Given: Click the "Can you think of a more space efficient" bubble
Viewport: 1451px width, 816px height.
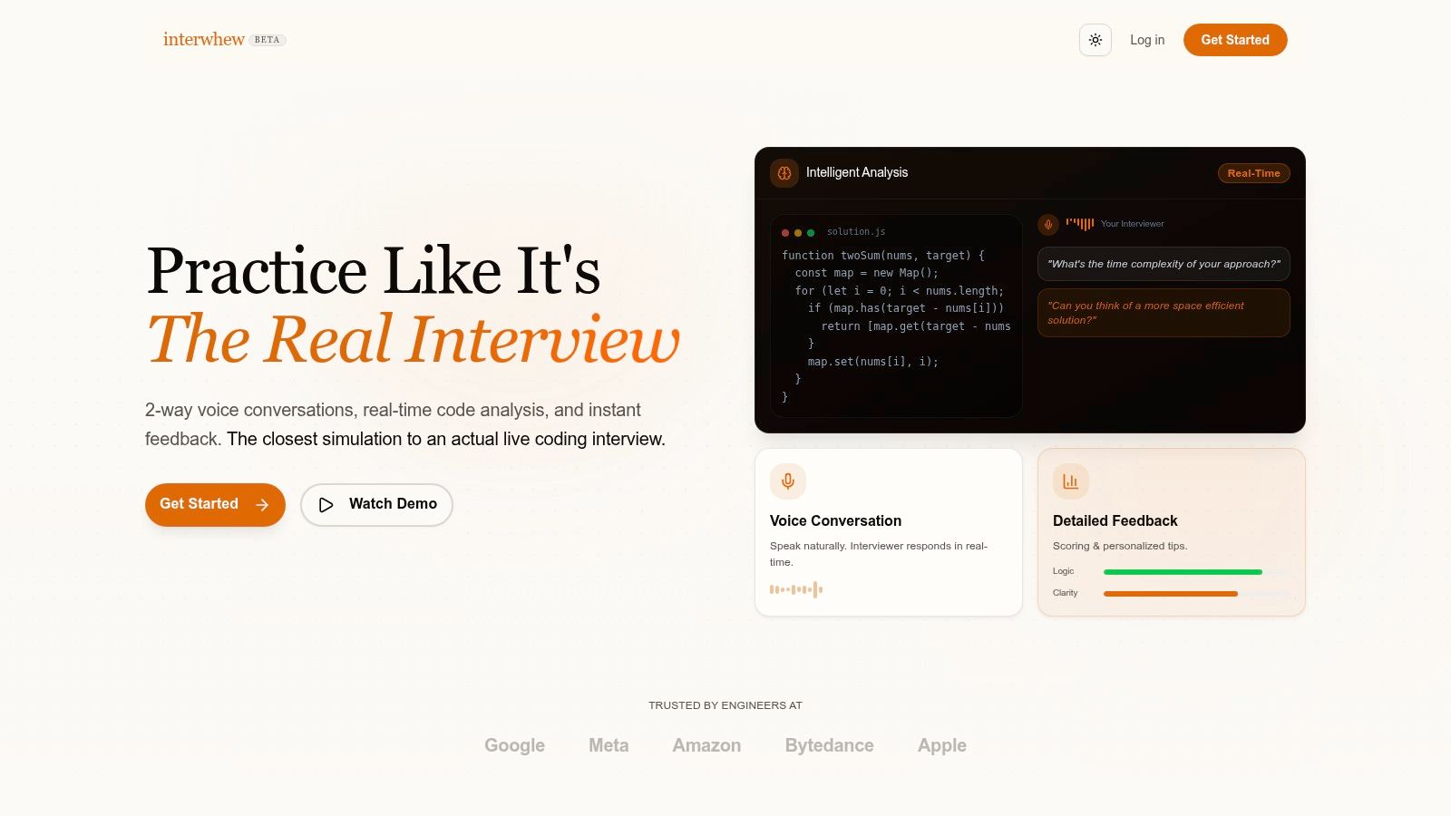Looking at the screenshot, I should (1164, 313).
